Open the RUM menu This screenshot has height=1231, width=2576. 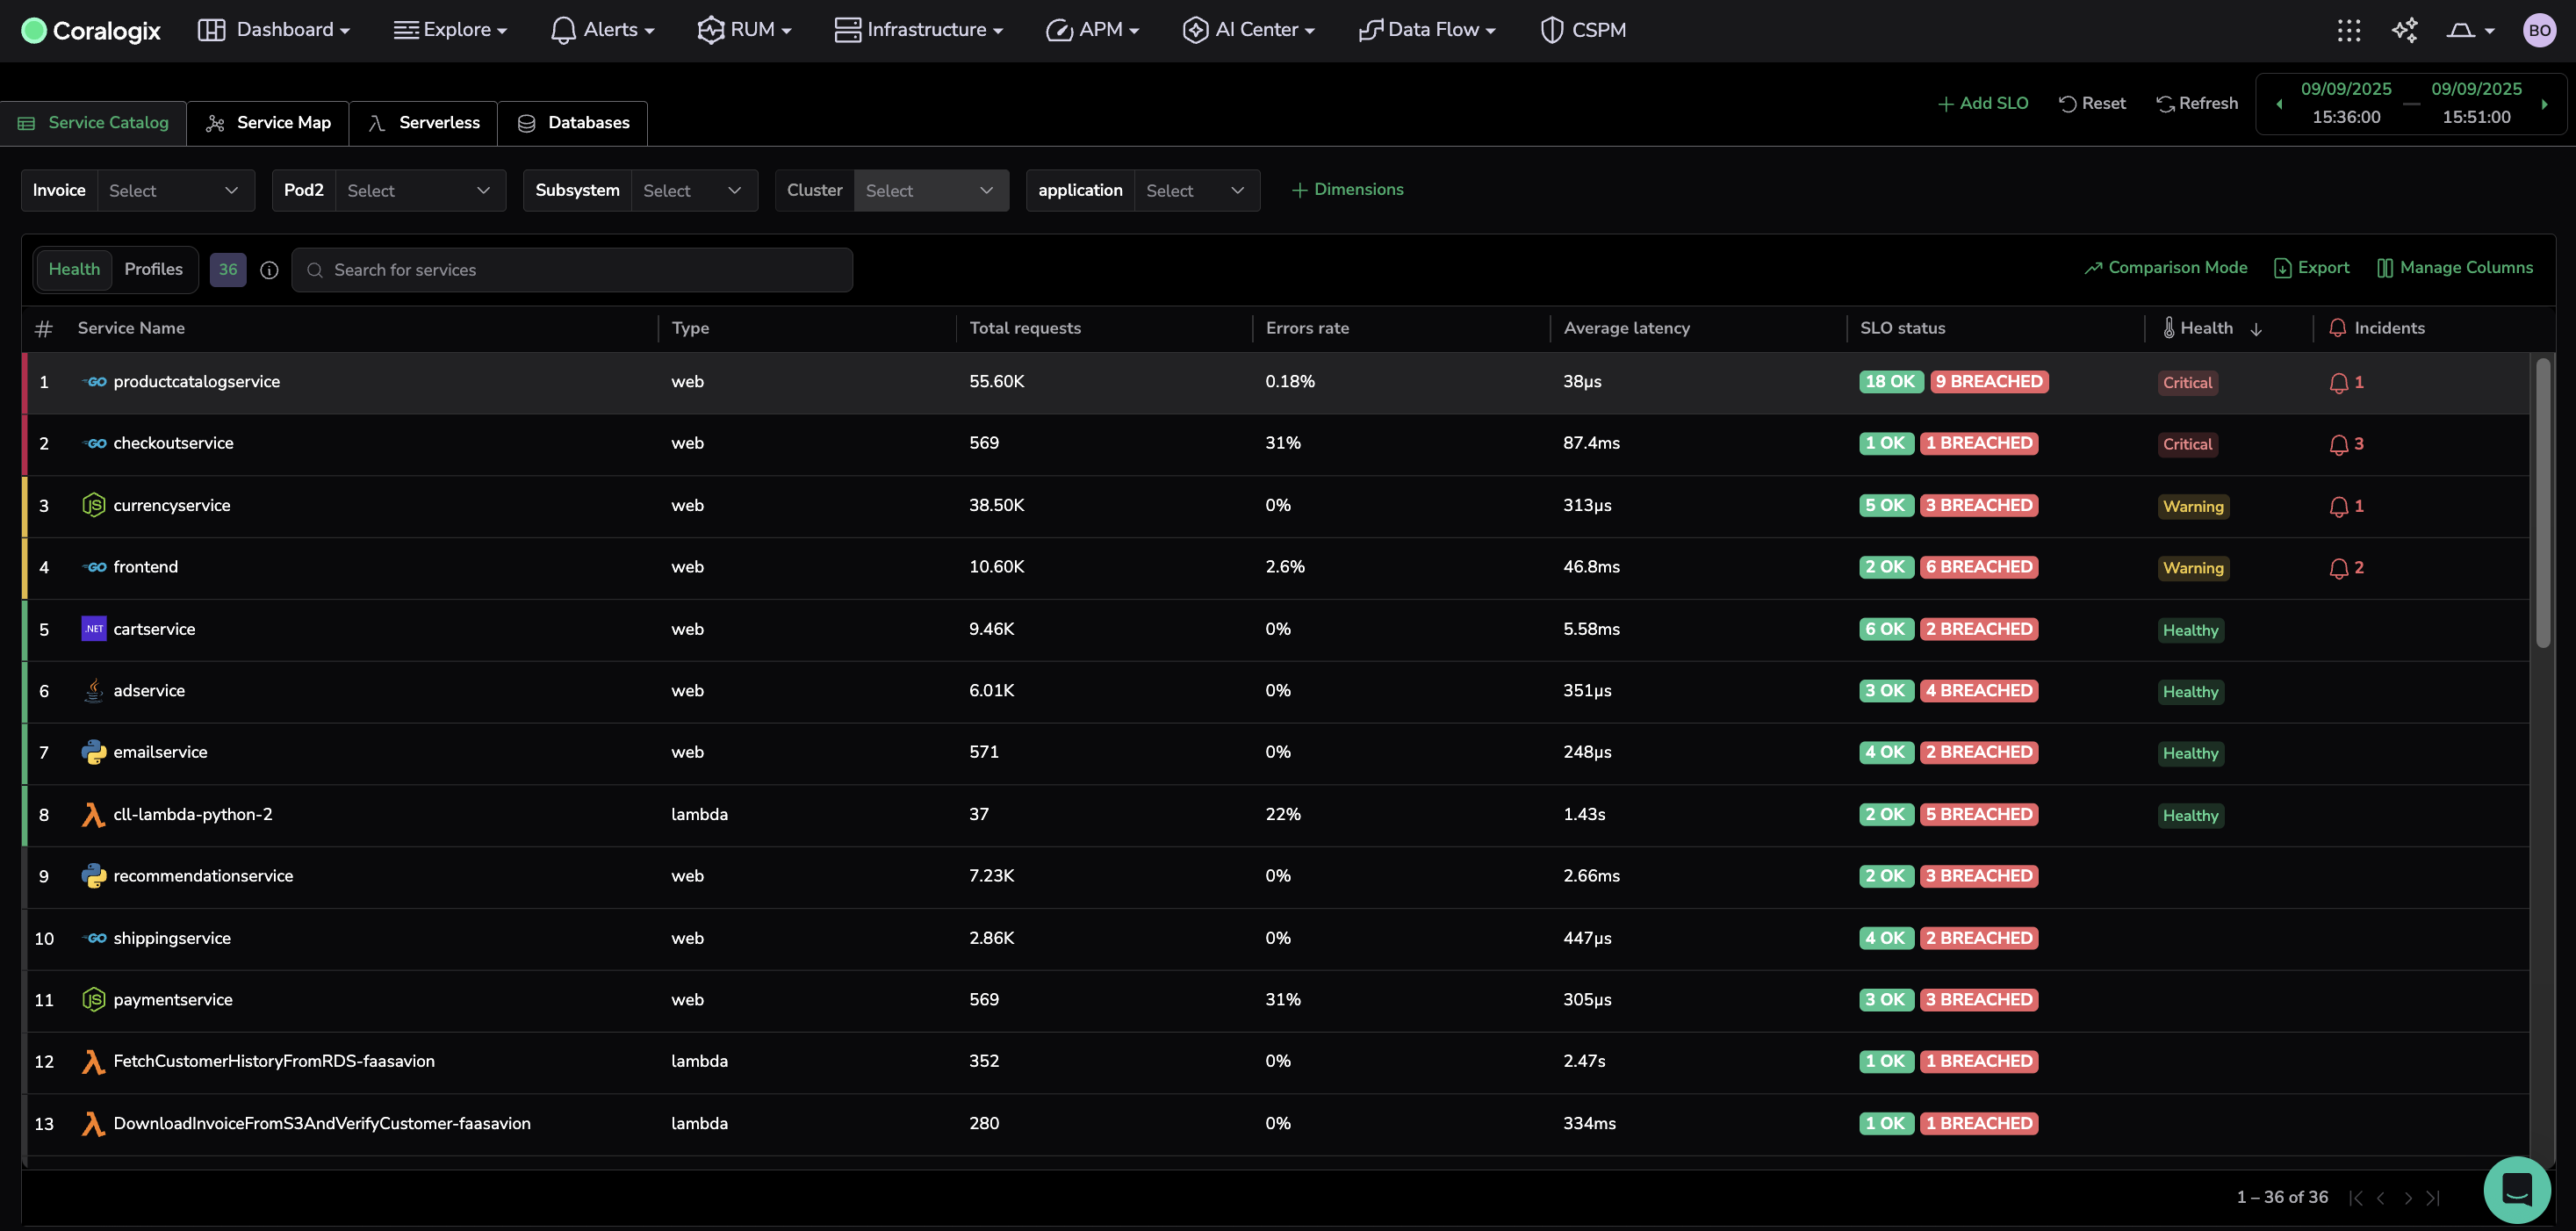click(745, 30)
